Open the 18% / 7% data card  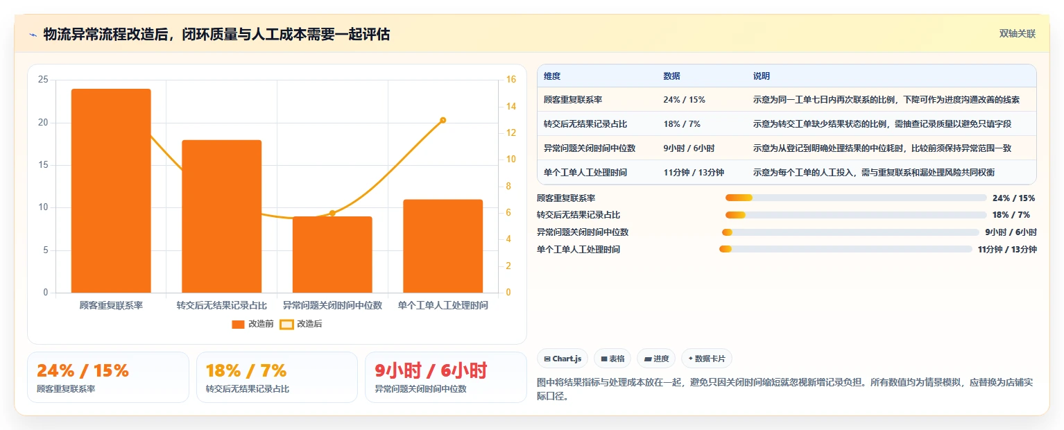(277, 377)
